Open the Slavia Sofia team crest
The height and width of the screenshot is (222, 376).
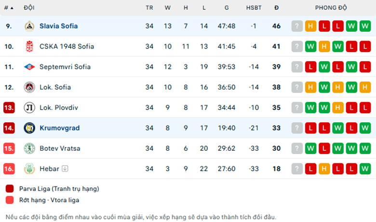click(x=29, y=26)
